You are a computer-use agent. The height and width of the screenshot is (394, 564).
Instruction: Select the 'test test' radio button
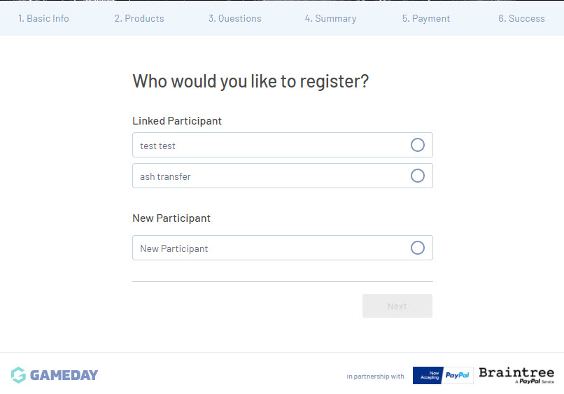coord(418,145)
